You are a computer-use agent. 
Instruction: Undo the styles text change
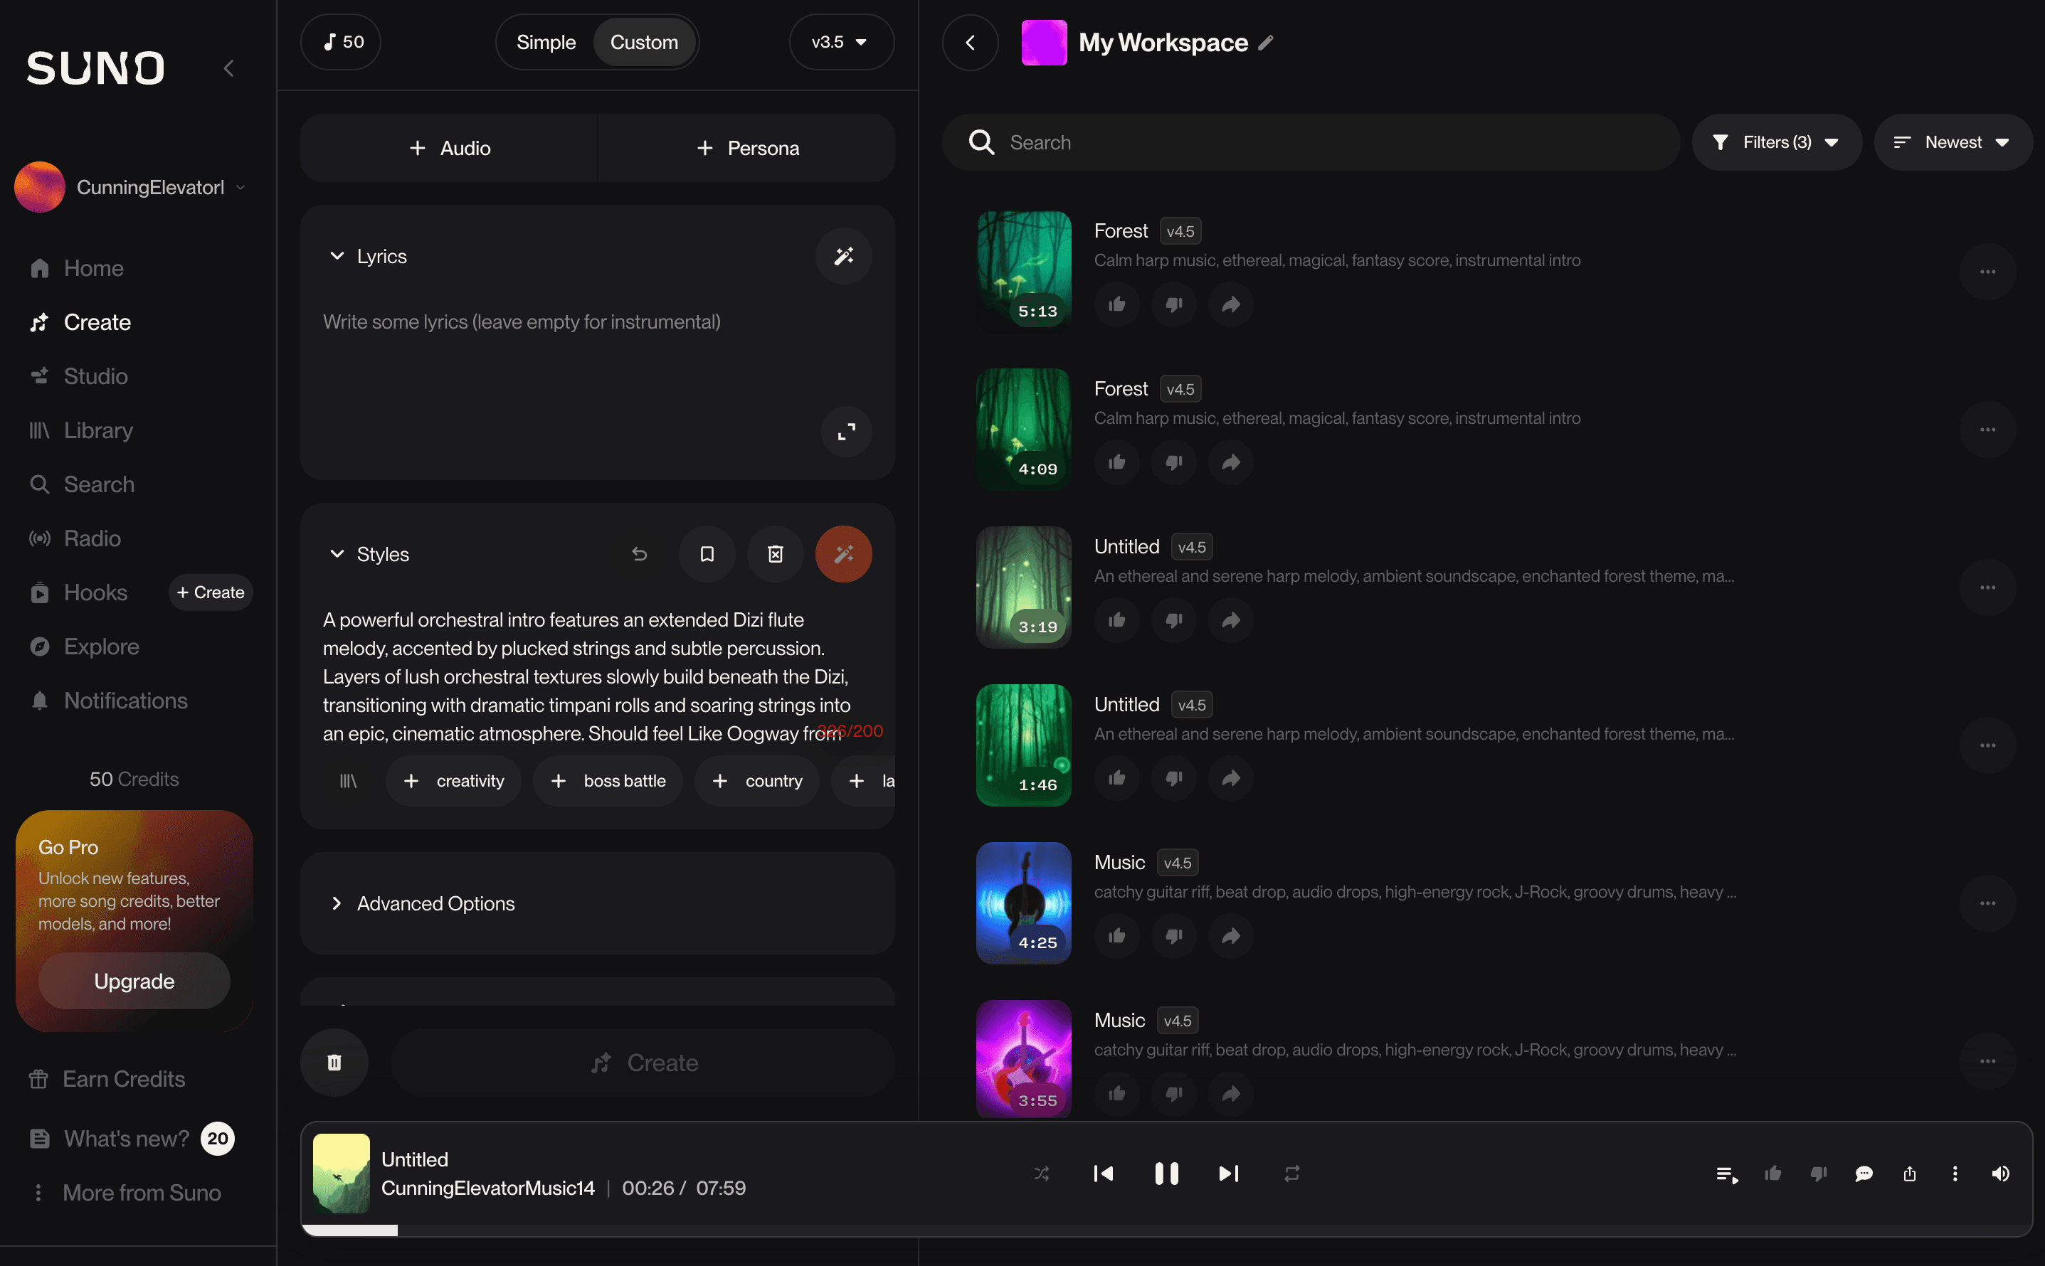pos(639,554)
